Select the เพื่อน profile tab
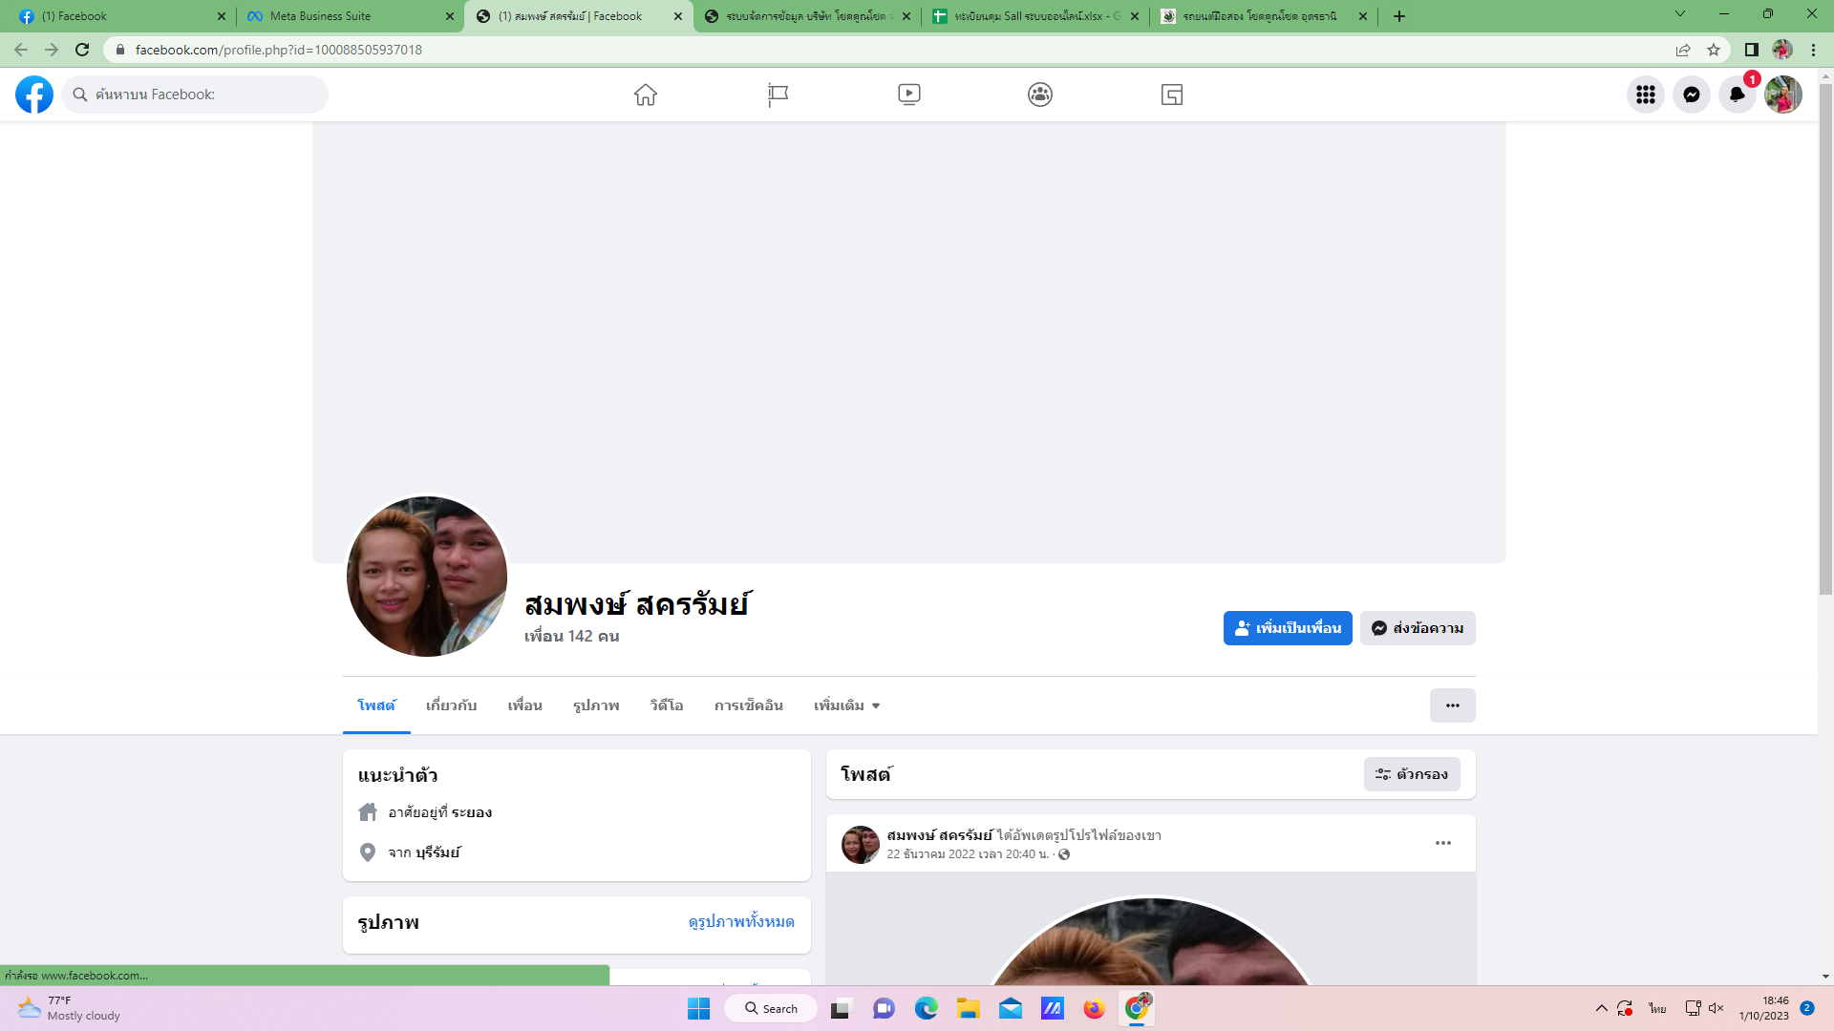This screenshot has width=1834, height=1031. point(525,705)
